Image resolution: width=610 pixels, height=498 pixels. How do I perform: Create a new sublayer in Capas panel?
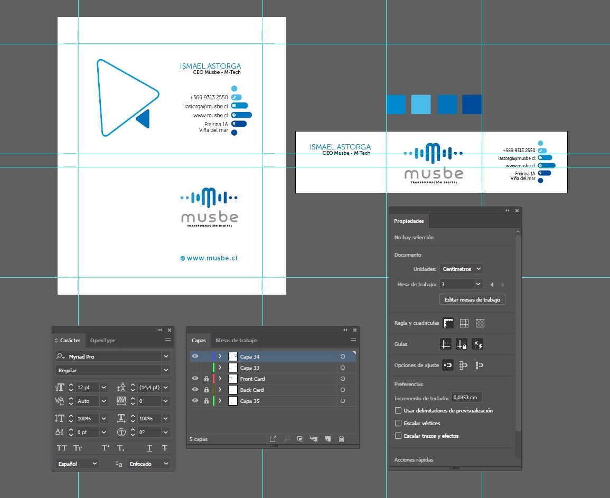(x=314, y=439)
